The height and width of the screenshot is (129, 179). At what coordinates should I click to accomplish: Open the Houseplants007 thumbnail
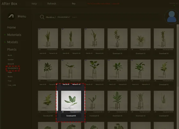(x=48, y=69)
